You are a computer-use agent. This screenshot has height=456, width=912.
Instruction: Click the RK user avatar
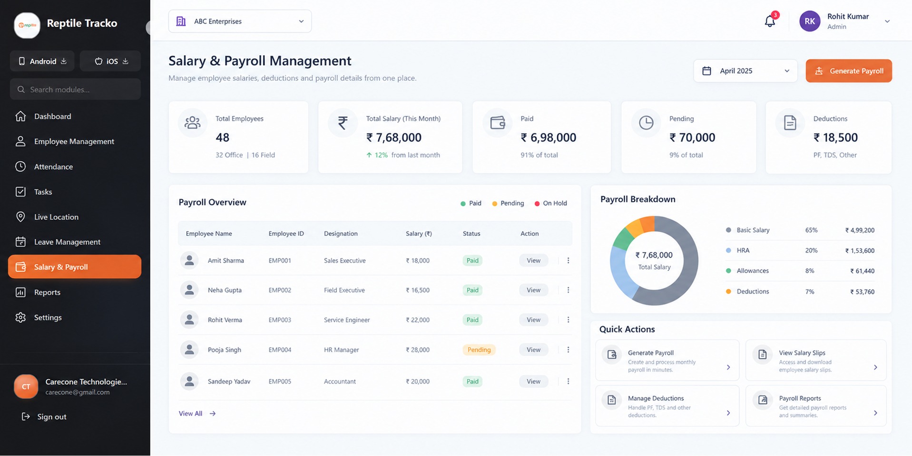[810, 21]
